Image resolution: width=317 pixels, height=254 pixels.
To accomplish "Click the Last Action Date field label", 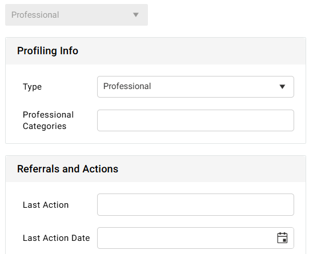I will pyautogui.click(x=56, y=238).
